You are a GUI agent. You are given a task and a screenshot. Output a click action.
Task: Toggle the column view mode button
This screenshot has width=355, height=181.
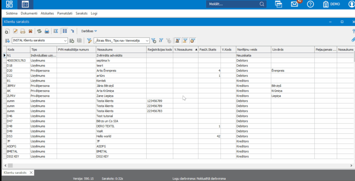64,31
